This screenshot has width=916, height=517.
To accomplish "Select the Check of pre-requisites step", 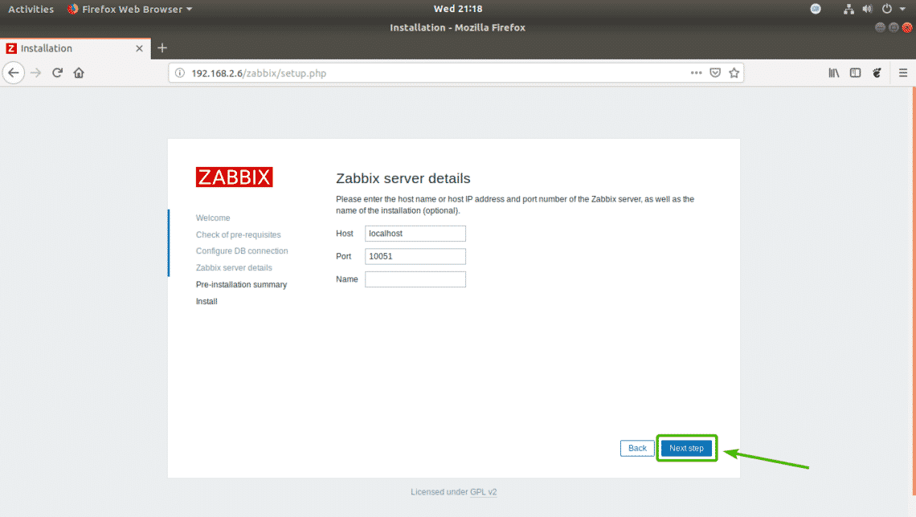I will point(239,234).
